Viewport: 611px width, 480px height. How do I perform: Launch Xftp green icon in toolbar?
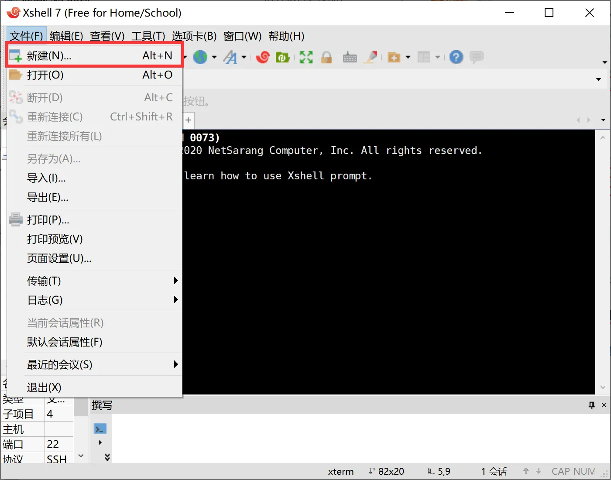tap(282, 57)
